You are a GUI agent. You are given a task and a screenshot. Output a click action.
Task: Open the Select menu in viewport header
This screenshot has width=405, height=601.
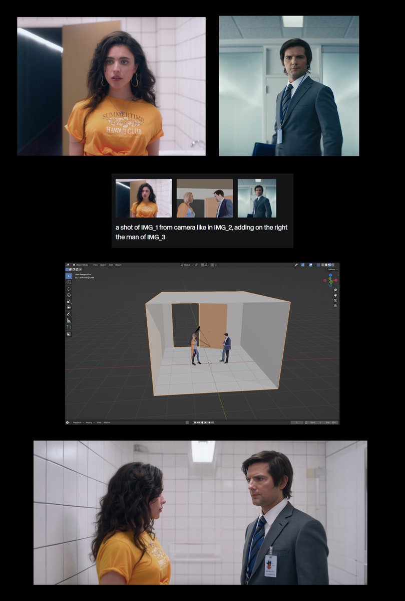103,265
